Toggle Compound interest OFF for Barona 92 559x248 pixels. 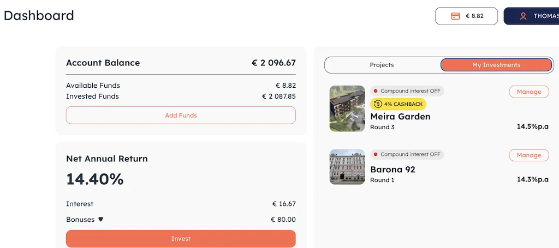tap(407, 155)
